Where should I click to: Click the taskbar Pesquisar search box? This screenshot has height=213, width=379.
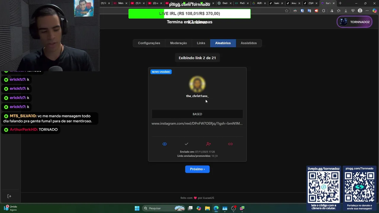(164, 208)
